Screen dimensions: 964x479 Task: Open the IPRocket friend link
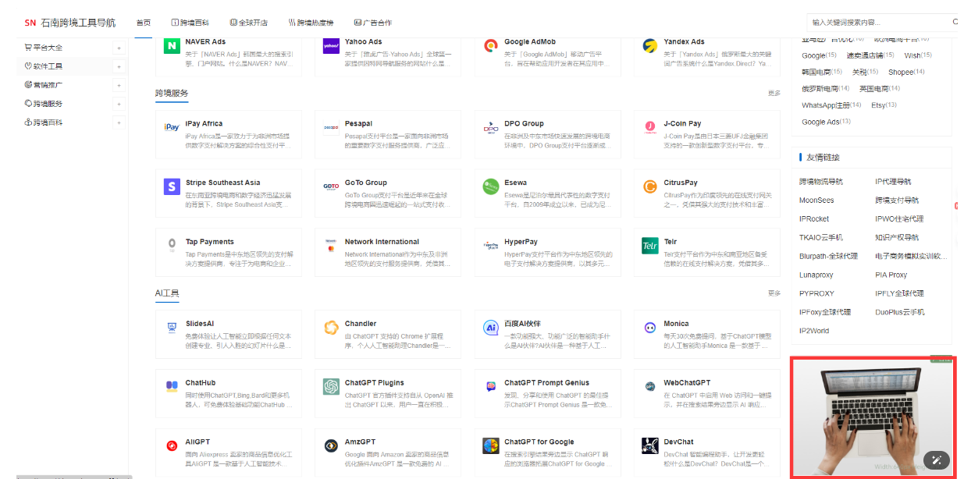click(x=814, y=219)
